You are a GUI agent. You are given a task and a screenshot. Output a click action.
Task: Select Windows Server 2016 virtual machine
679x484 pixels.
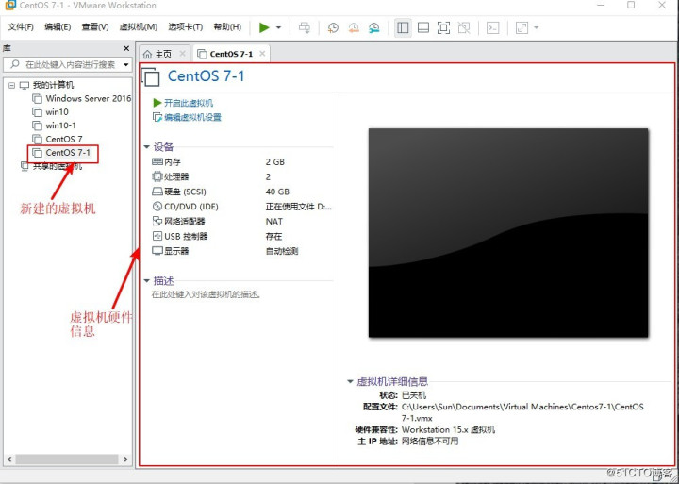click(82, 98)
